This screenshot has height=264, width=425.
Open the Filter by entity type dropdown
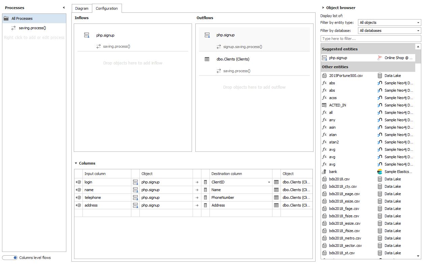click(389, 23)
